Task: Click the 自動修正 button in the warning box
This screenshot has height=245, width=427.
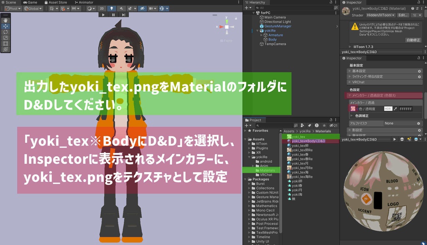Action: click(414, 40)
